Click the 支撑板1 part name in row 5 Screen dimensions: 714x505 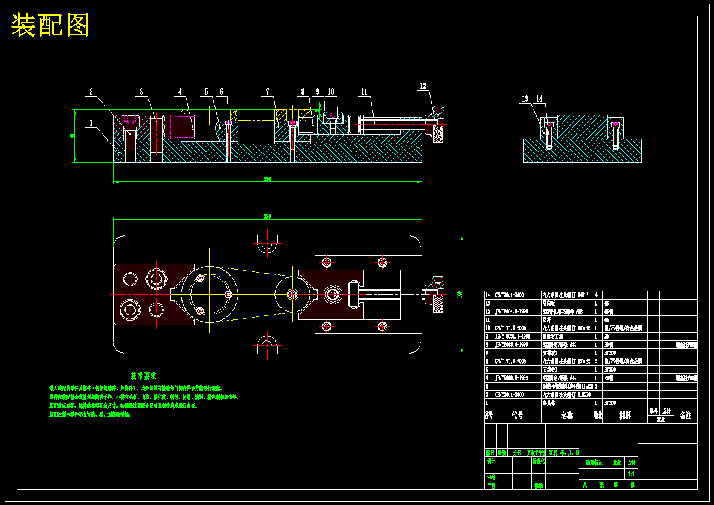point(550,370)
